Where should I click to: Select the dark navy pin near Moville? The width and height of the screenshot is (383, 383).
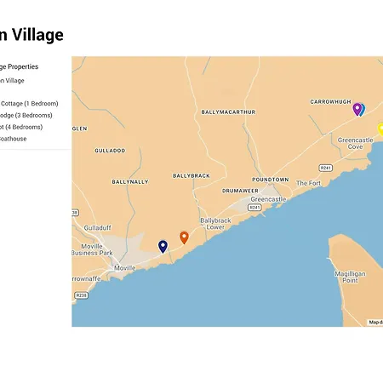click(163, 247)
